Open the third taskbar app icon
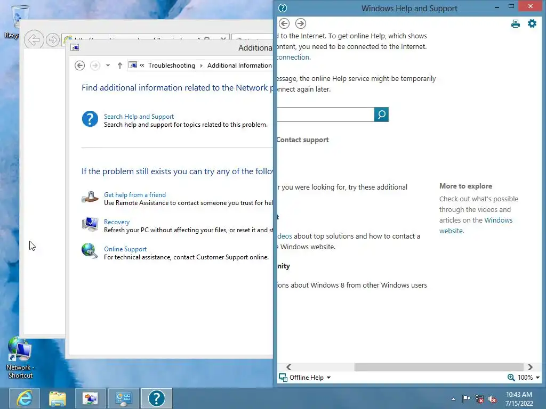Image resolution: width=546 pixels, height=409 pixels. click(90, 398)
